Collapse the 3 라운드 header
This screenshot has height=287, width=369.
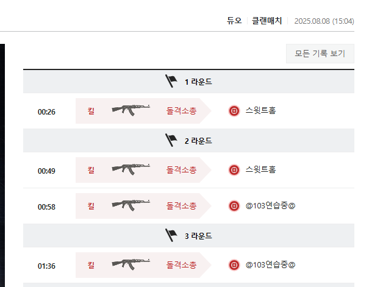[198, 235]
